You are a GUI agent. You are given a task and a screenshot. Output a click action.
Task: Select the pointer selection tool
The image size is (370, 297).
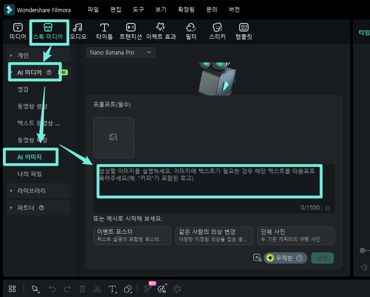(x=35, y=289)
